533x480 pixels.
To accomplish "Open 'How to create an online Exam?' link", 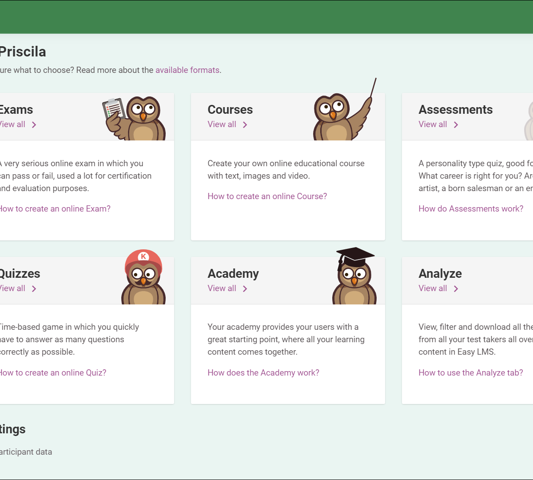I will pyautogui.click(x=55, y=209).
